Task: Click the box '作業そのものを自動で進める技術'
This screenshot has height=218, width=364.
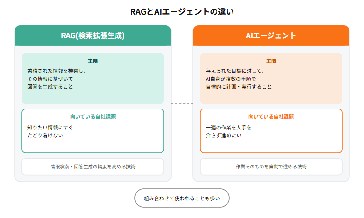Action: 271,167
